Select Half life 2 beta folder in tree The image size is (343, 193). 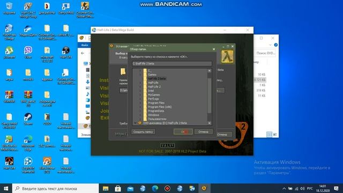coord(157,79)
